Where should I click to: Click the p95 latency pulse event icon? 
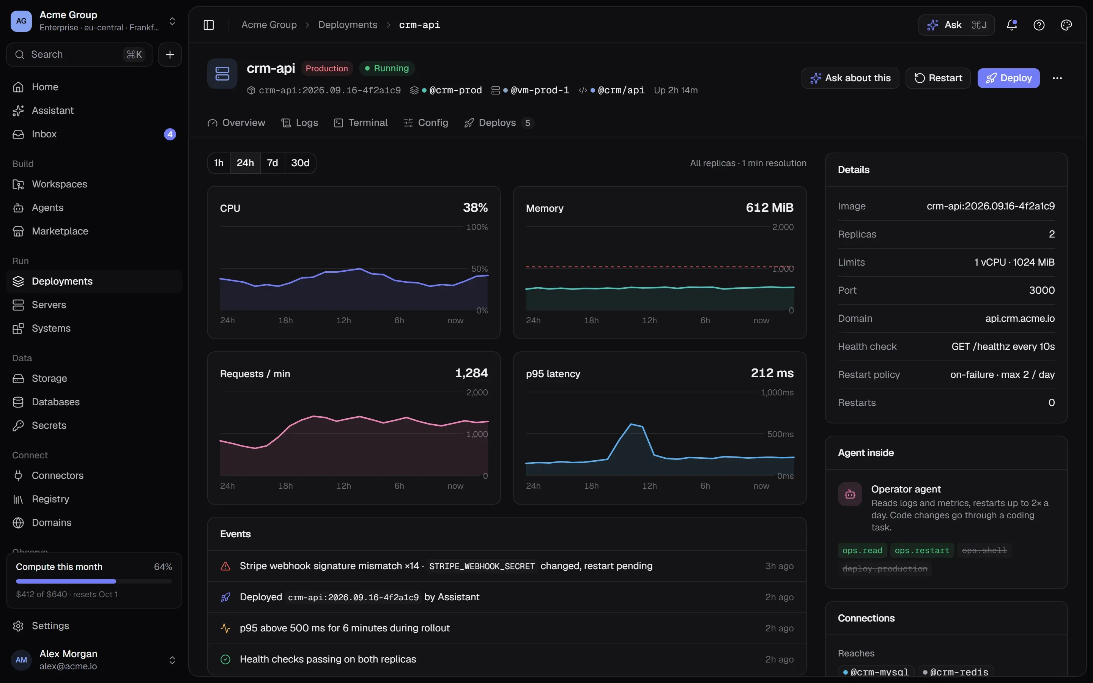[x=225, y=628]
